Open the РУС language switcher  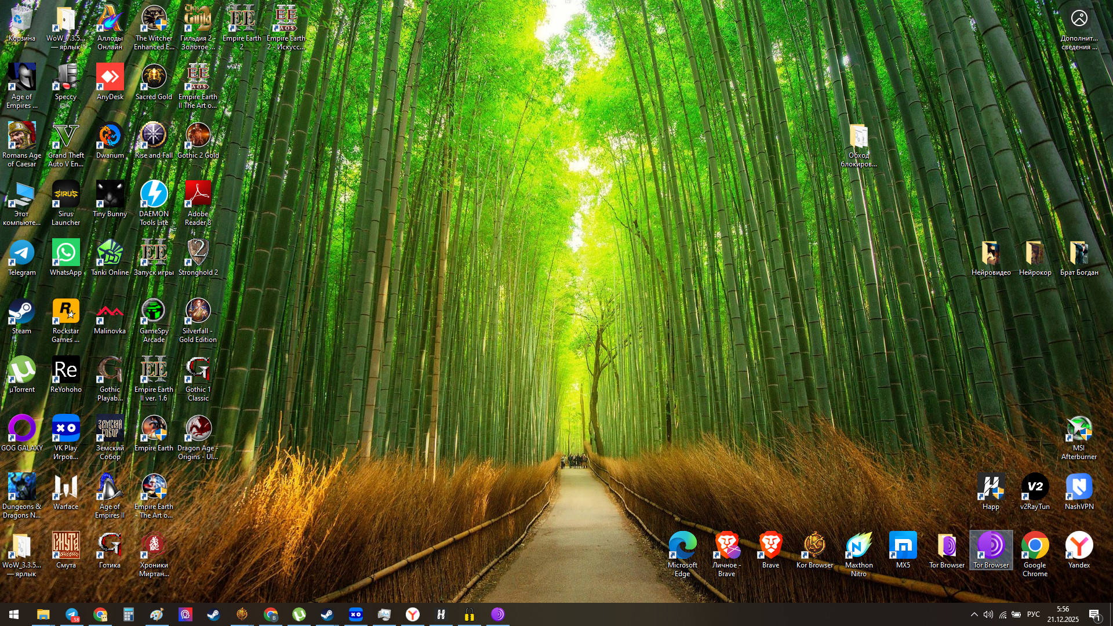coord(1033,614)
